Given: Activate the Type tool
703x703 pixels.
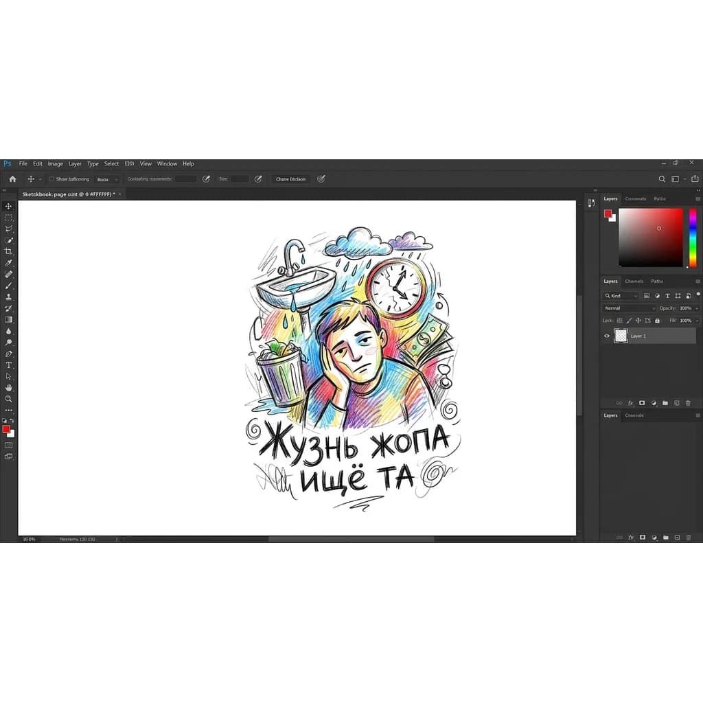Looking at the screenshot, I should [9, 365].
